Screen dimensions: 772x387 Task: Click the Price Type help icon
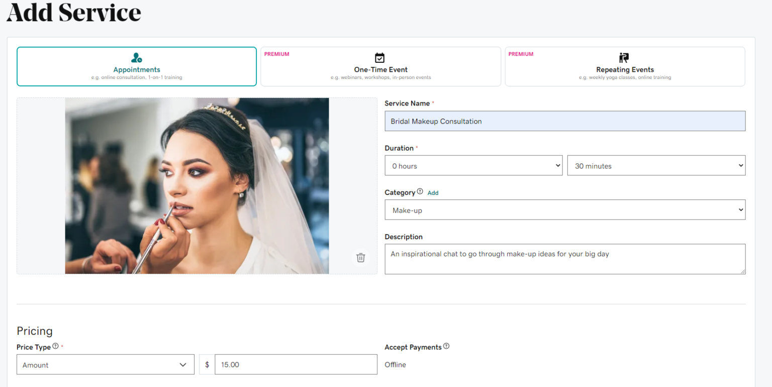pyautogui.click(x=55, y=346)
